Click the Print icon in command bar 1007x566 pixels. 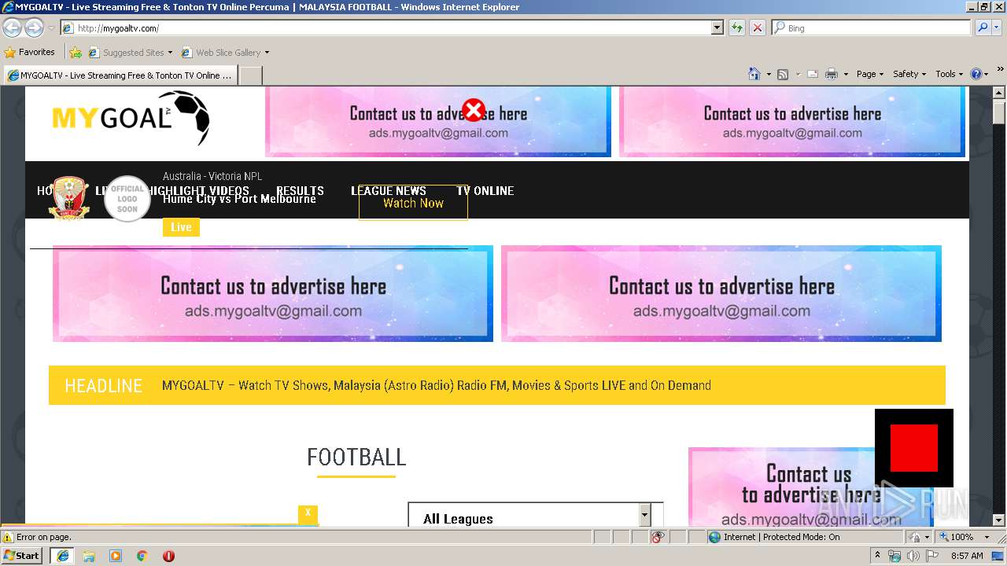coord(832,74)
